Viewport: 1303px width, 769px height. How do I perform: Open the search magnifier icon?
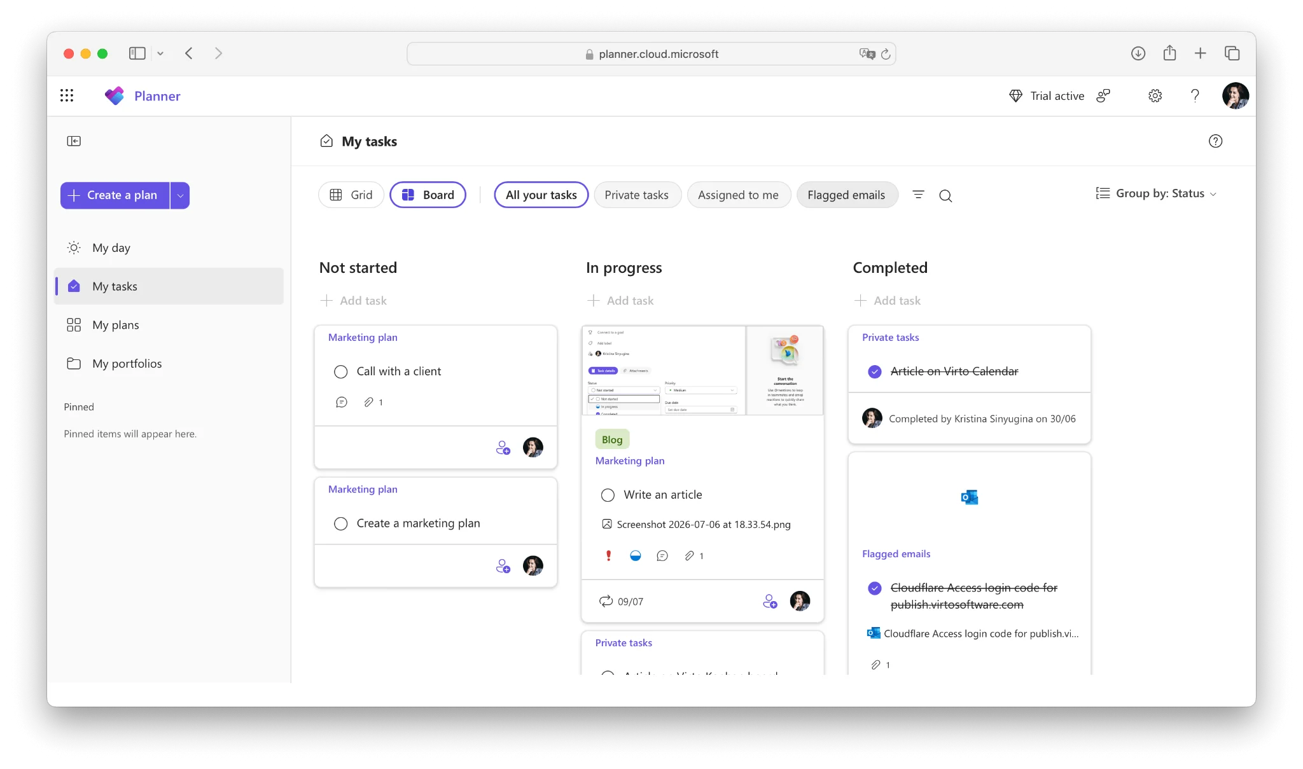coord(945,195)
